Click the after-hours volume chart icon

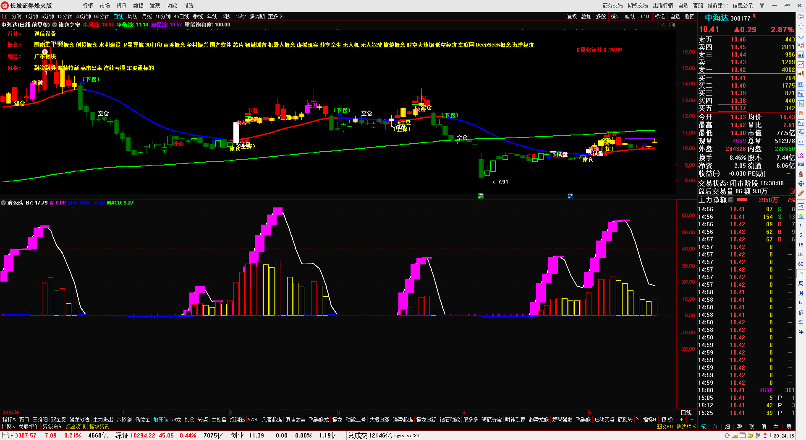coord(792,191)
